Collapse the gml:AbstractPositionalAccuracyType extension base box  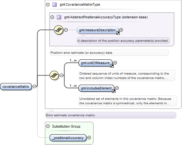pyautogui.click(x=52, y=17)
